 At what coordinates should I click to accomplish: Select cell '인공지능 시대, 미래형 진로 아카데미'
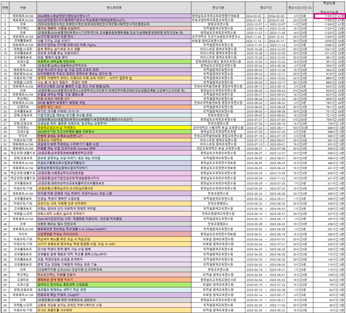114,204
